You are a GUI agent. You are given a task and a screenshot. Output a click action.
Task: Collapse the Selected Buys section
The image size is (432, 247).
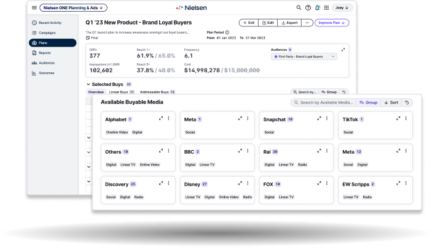pyautogui.click(x=88, y=84)
